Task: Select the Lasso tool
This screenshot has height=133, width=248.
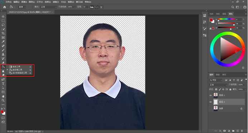Action: tap(3, 25)
